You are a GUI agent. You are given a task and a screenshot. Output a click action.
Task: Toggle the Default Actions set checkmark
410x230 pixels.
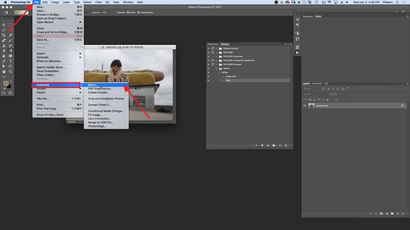[x=208, y=48]
